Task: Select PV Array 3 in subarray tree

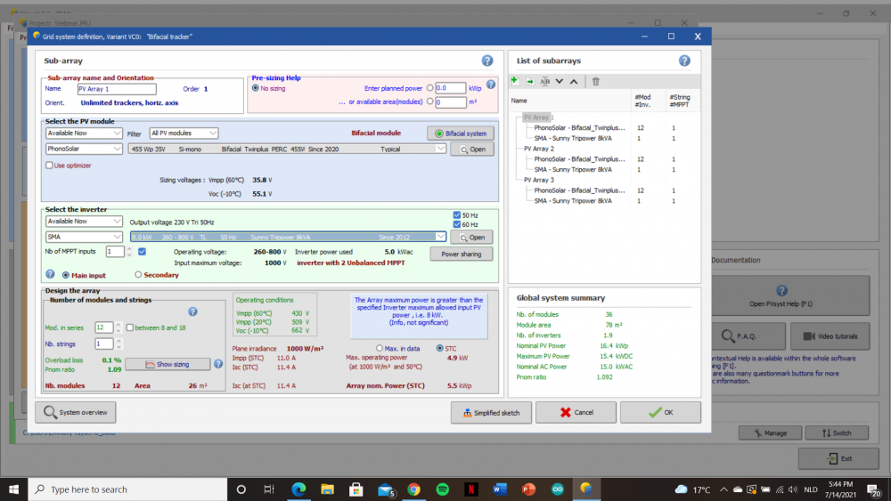Action: coord(538,180)
